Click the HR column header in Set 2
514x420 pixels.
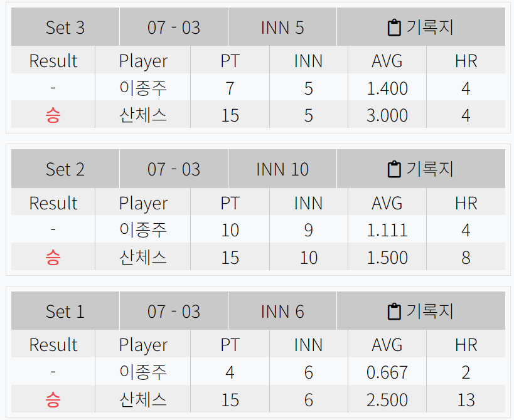[x=466, y=202]
